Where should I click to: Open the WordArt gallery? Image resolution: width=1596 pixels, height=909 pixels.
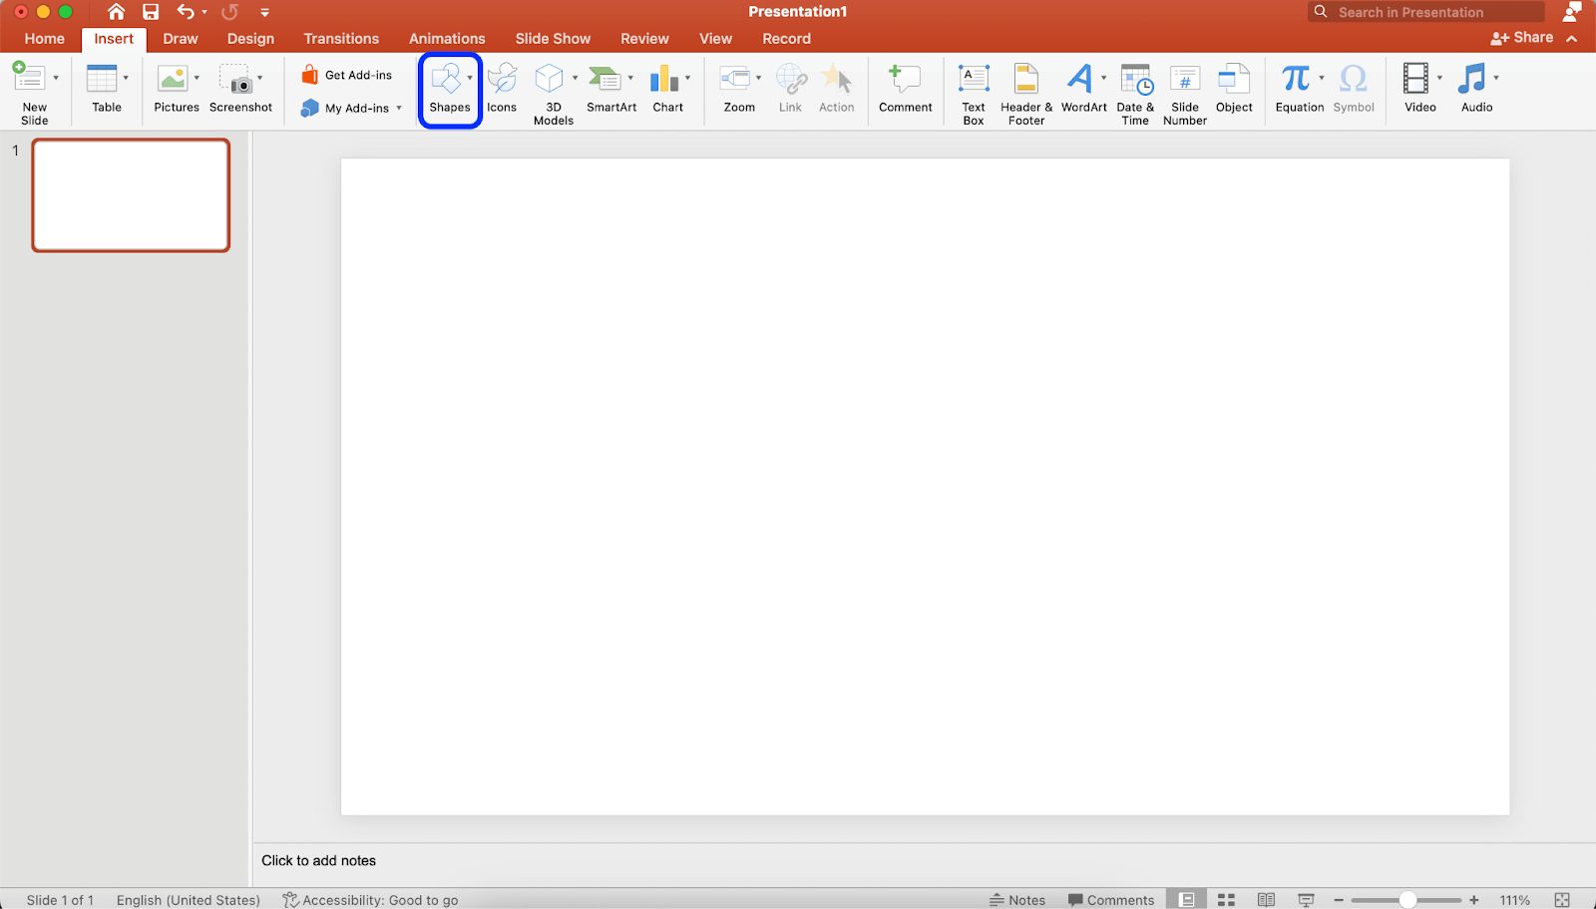pos(1082,91)
